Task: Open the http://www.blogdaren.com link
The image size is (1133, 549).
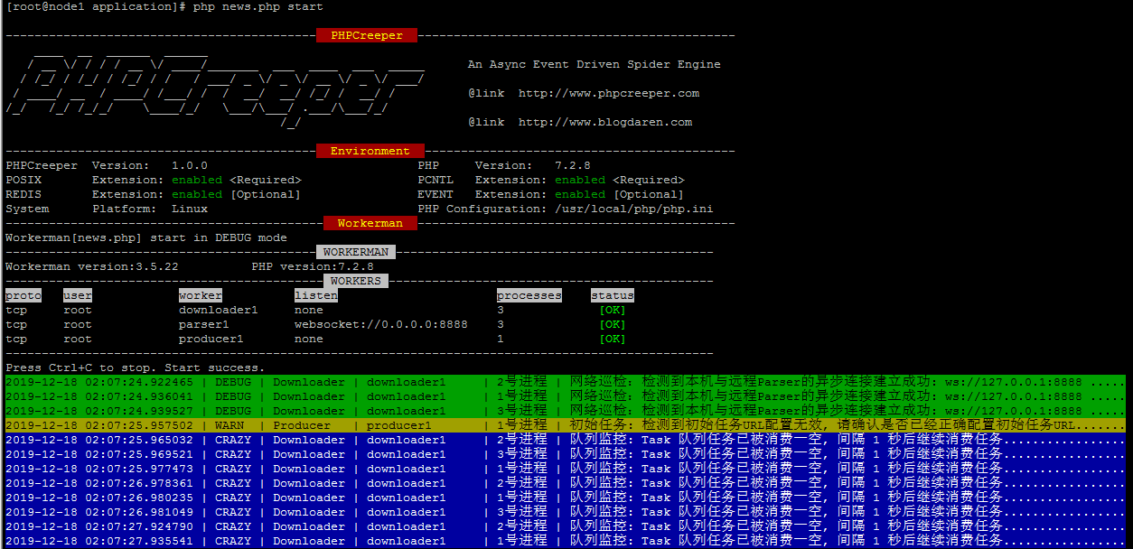Action: pyautogui.click(x=604, y=122)
